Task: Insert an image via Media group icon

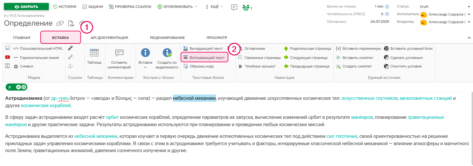Action: point(8,48)
